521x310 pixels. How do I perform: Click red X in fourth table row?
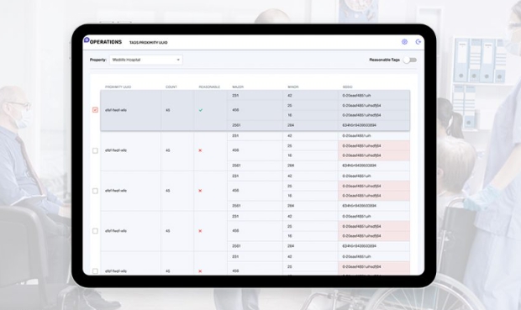click(x=200, y=231)
